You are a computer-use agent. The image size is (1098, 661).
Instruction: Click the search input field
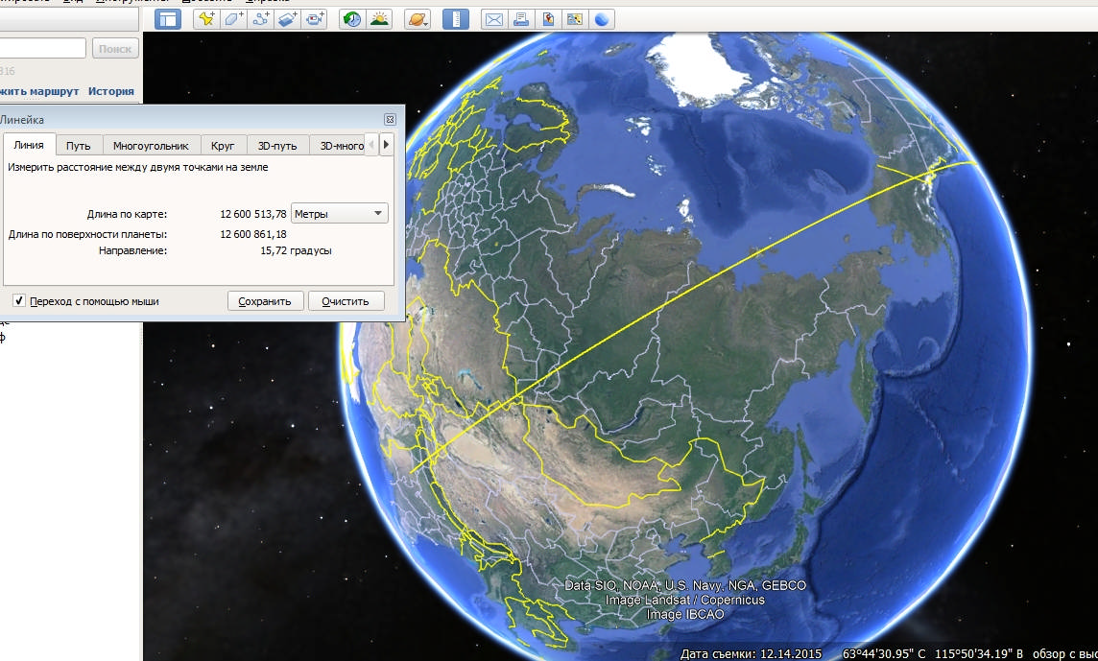coord(42,48)
